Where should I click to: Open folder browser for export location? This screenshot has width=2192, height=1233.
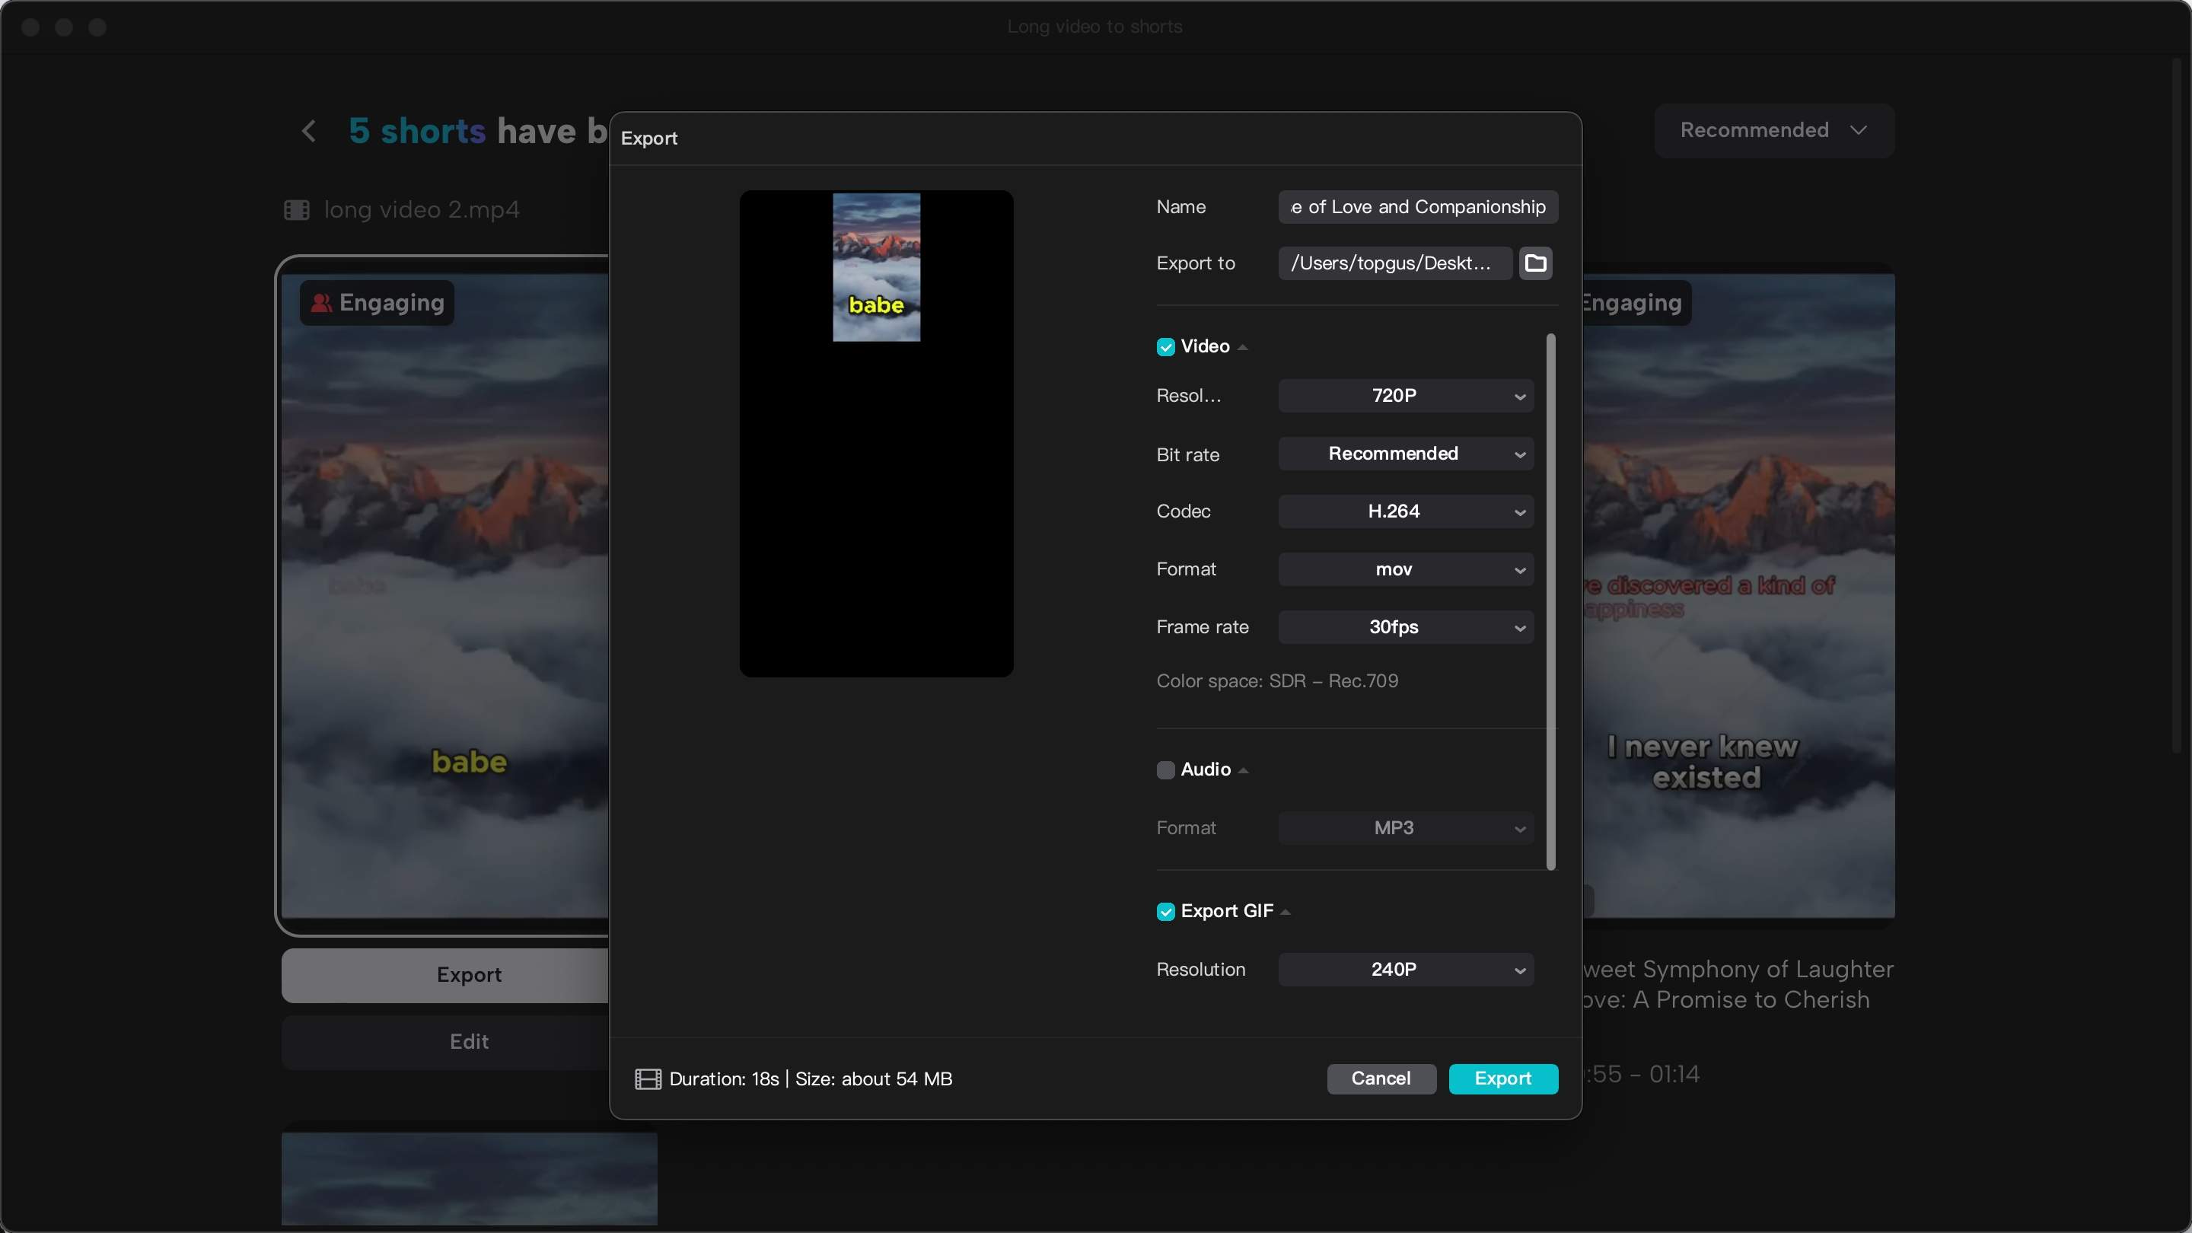pyautogui.click(x=1535, y=263)
